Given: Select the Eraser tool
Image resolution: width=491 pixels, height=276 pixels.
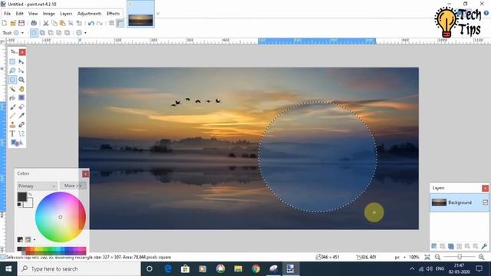Looking at the screenshot, I should (21, 107).
